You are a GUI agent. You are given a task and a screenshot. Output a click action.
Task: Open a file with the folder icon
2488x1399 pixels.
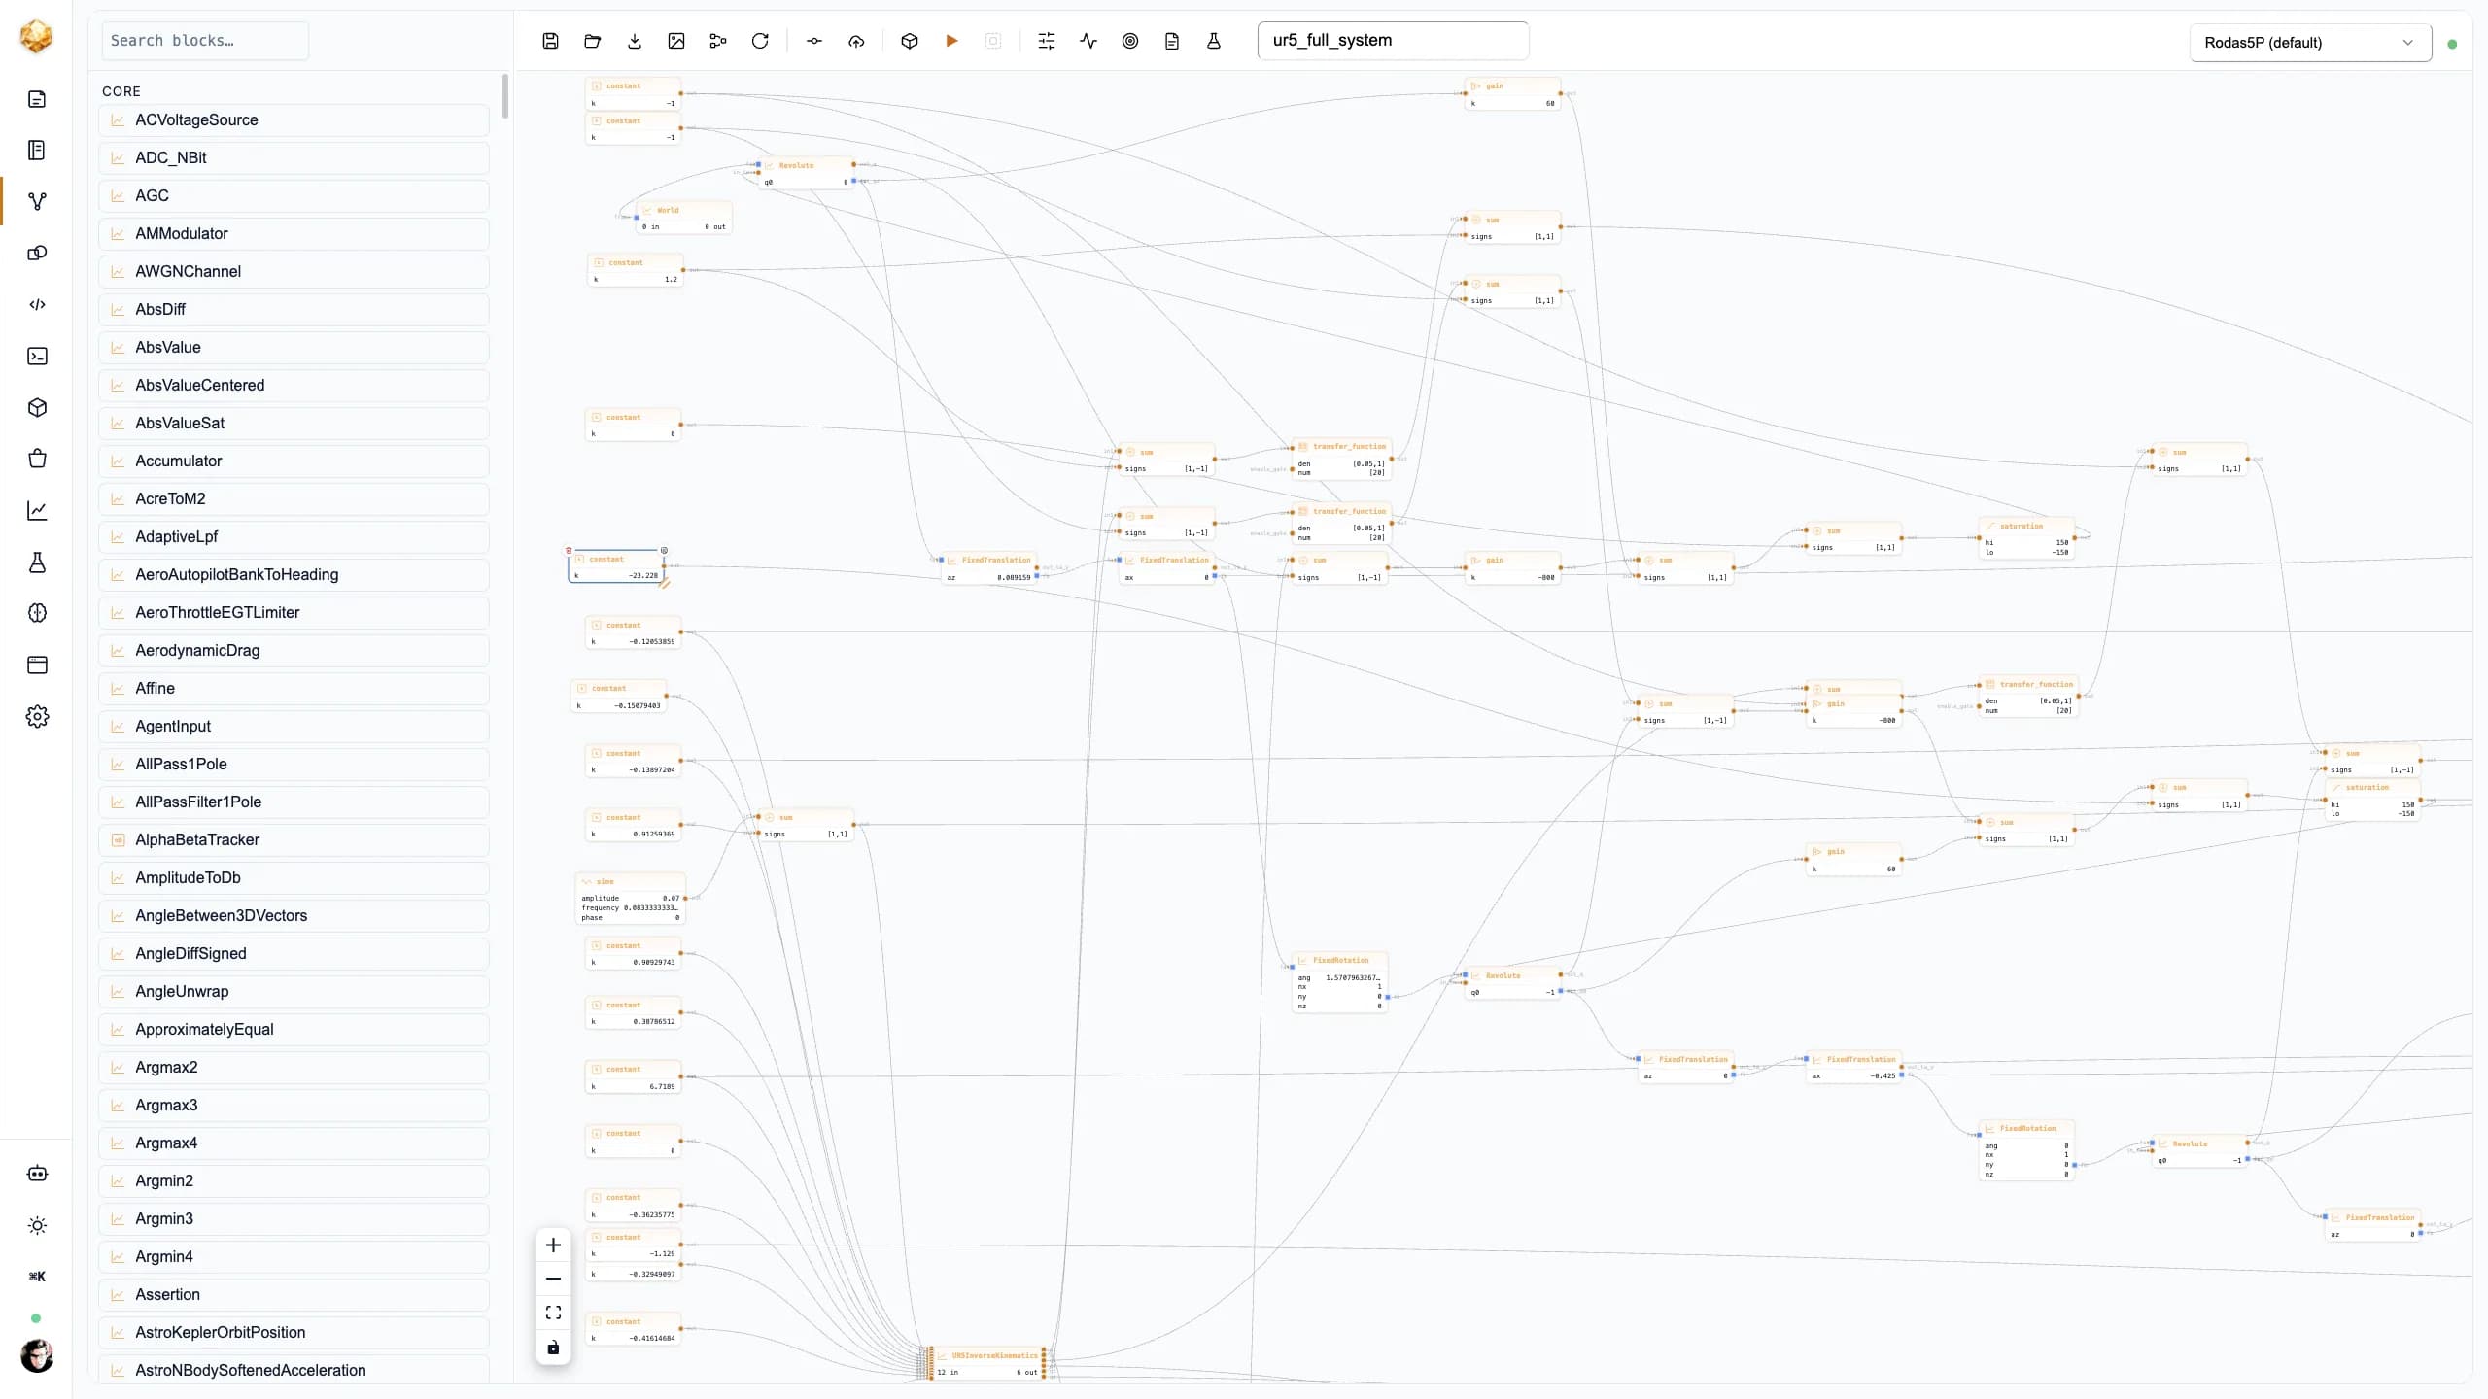click(x=592, y=41)
